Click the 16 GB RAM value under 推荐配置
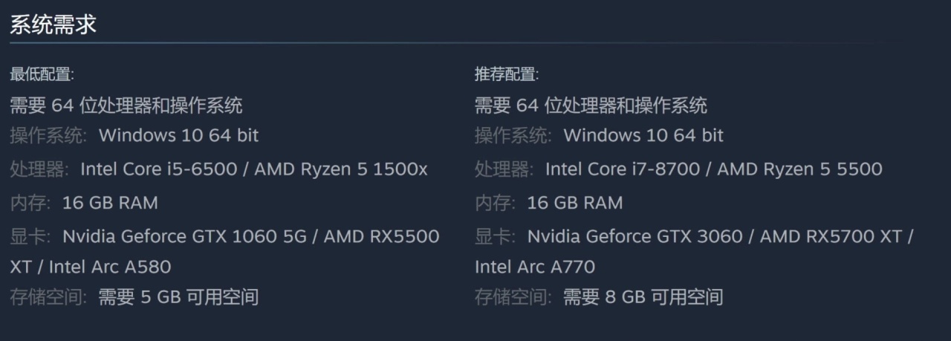The height and width of the screenshot is (341, 951). tap(575, 203)
